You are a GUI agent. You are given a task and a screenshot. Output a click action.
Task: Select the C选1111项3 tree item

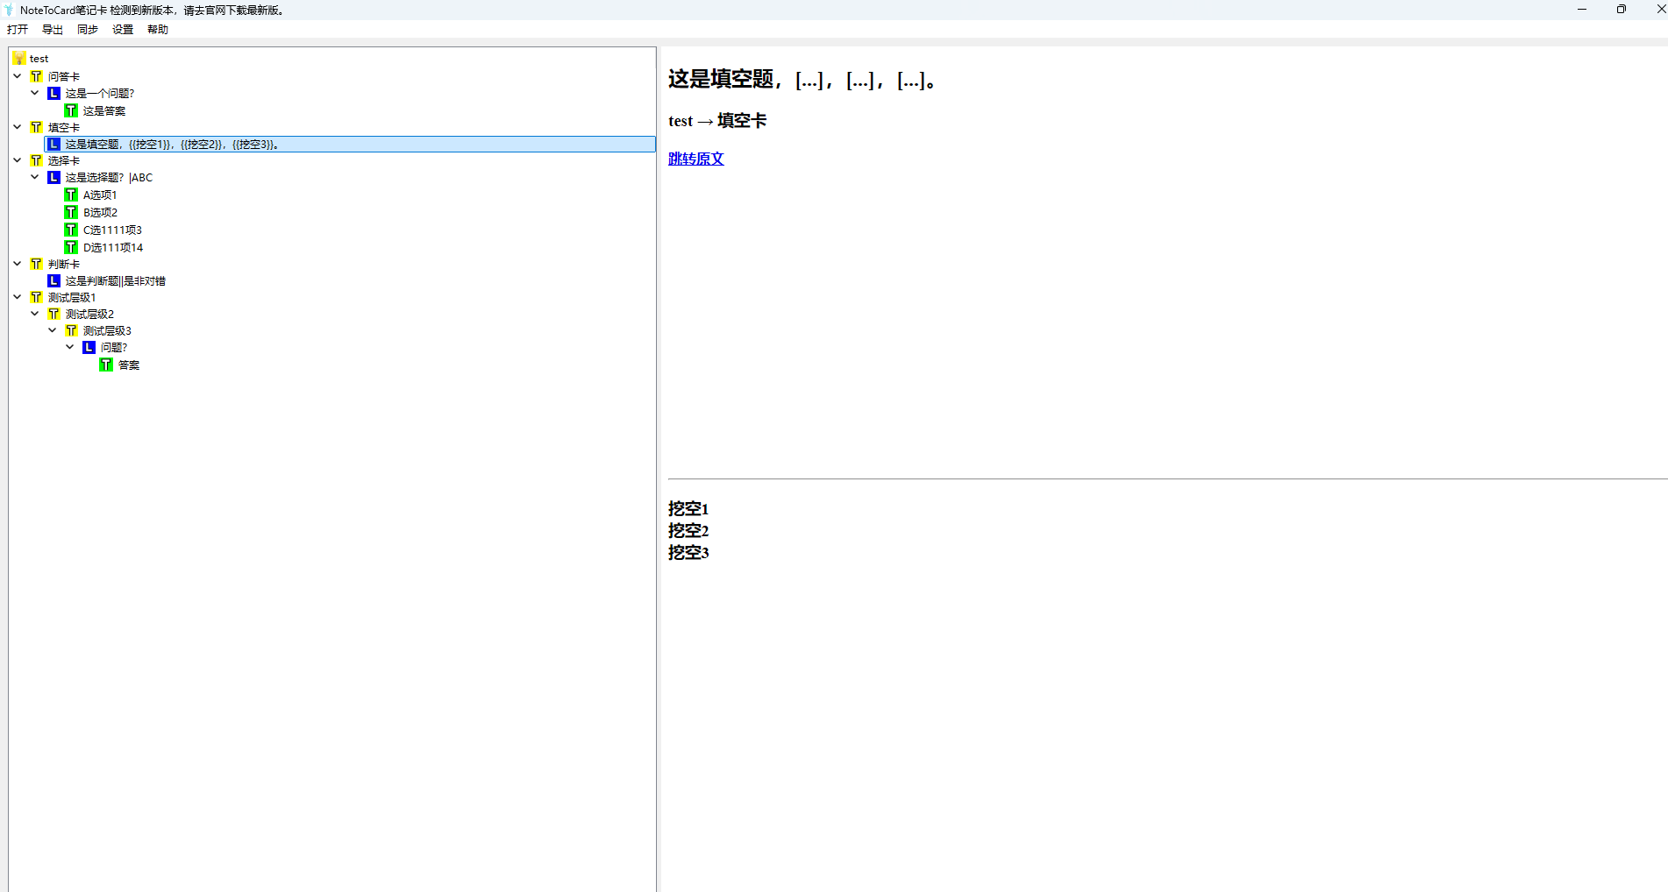(112, 230)
